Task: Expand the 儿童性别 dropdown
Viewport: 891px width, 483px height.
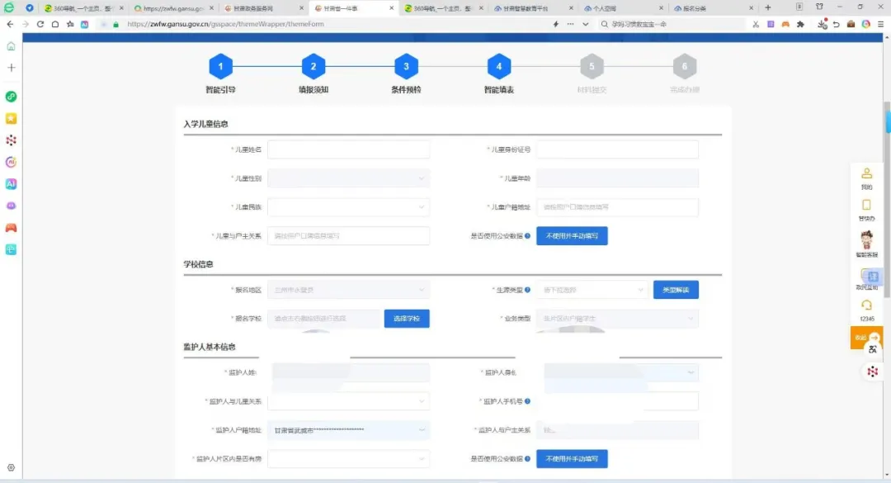Action: (348, 178)
